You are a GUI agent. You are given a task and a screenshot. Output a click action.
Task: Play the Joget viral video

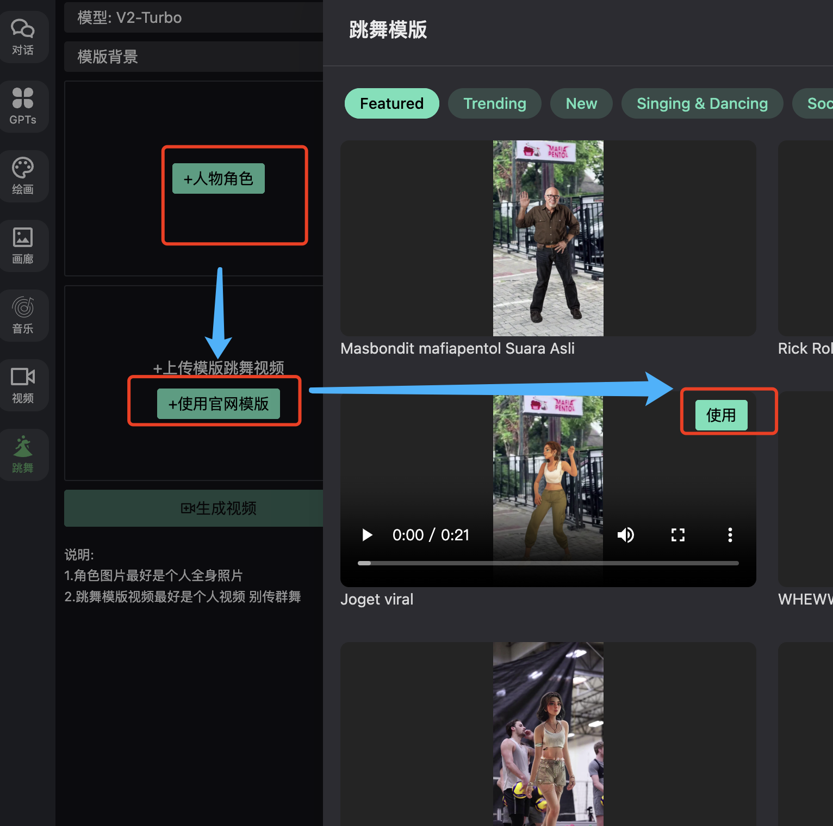[x=367, y=535]
